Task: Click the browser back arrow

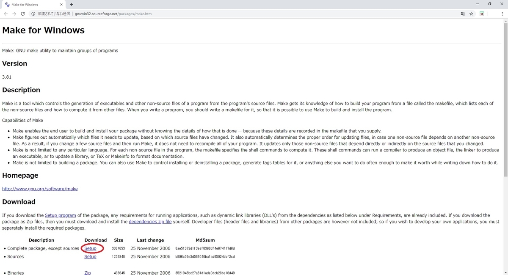Action: pos(6,14)
